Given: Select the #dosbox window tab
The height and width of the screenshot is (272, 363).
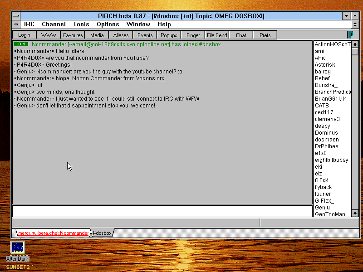Looking at the screenshot, I should pos(102,233).
